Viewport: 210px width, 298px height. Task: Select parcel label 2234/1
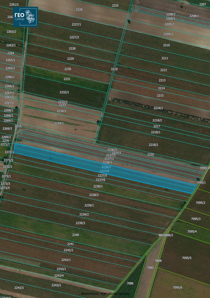59,123
